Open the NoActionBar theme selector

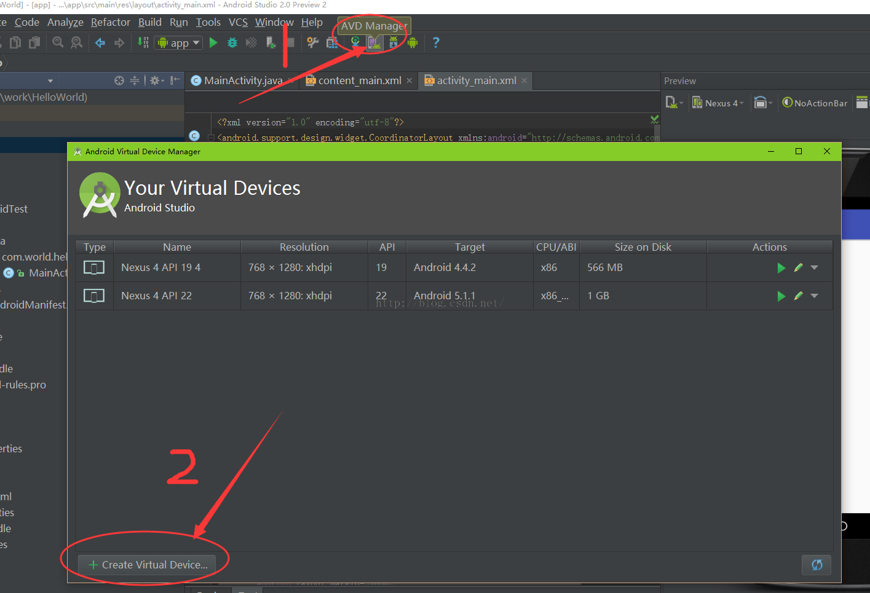[815, 103]
